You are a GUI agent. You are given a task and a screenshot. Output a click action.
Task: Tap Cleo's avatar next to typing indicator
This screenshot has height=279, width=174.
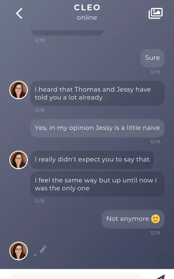point(19,251)
